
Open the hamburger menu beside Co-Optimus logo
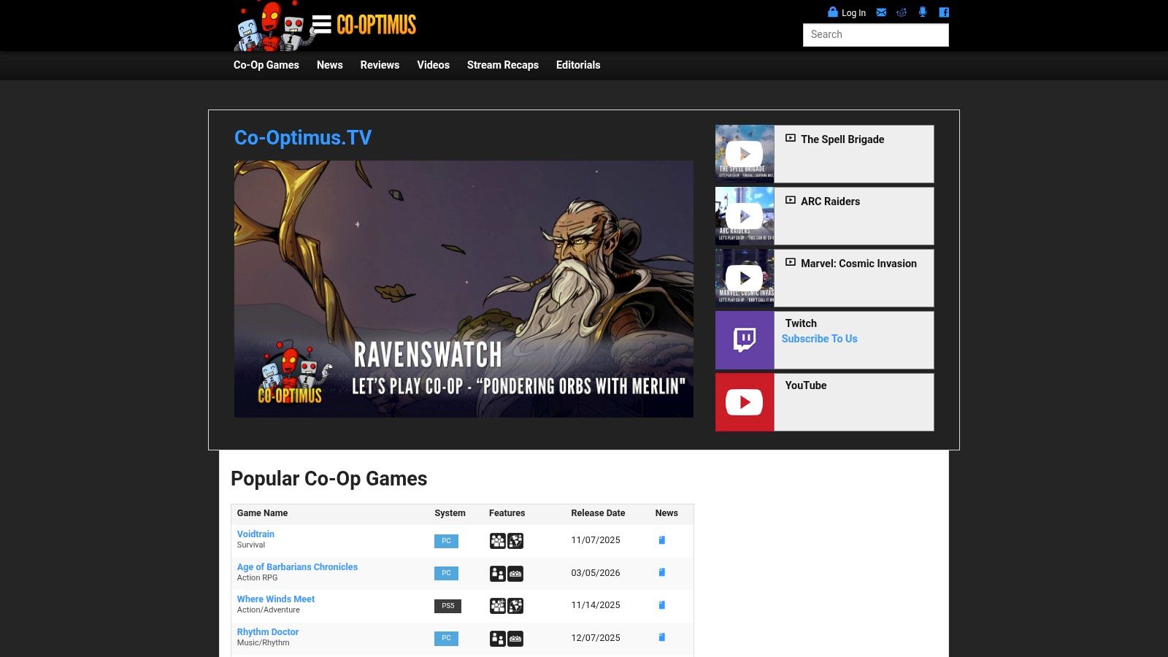(321, 25)
